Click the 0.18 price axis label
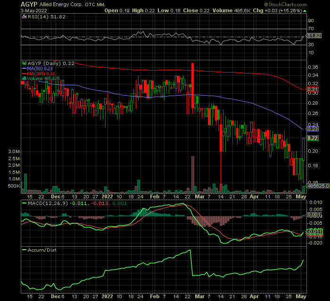This screenshot has width=330, height=301. click(313, 165)
